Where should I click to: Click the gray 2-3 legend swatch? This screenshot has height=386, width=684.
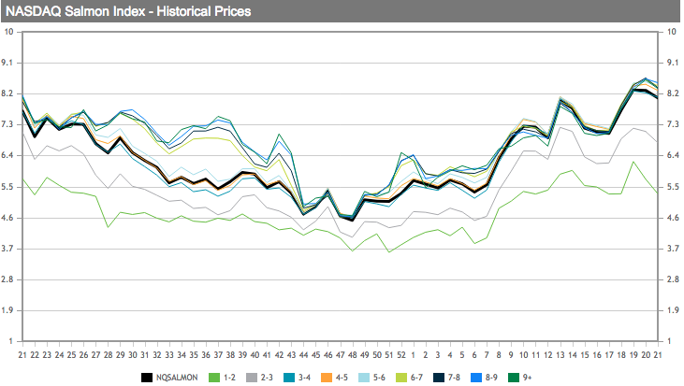(252, 378)
